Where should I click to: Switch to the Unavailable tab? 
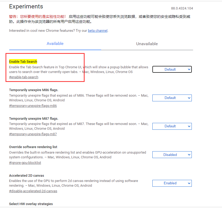pos(147,44)
